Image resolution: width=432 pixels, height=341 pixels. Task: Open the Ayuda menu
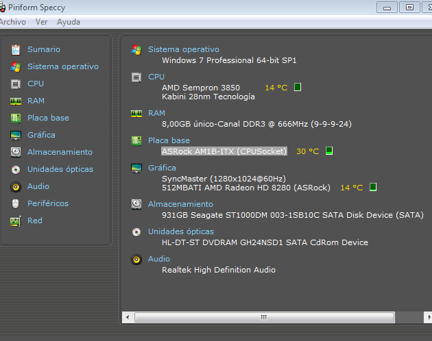[69, 22]
